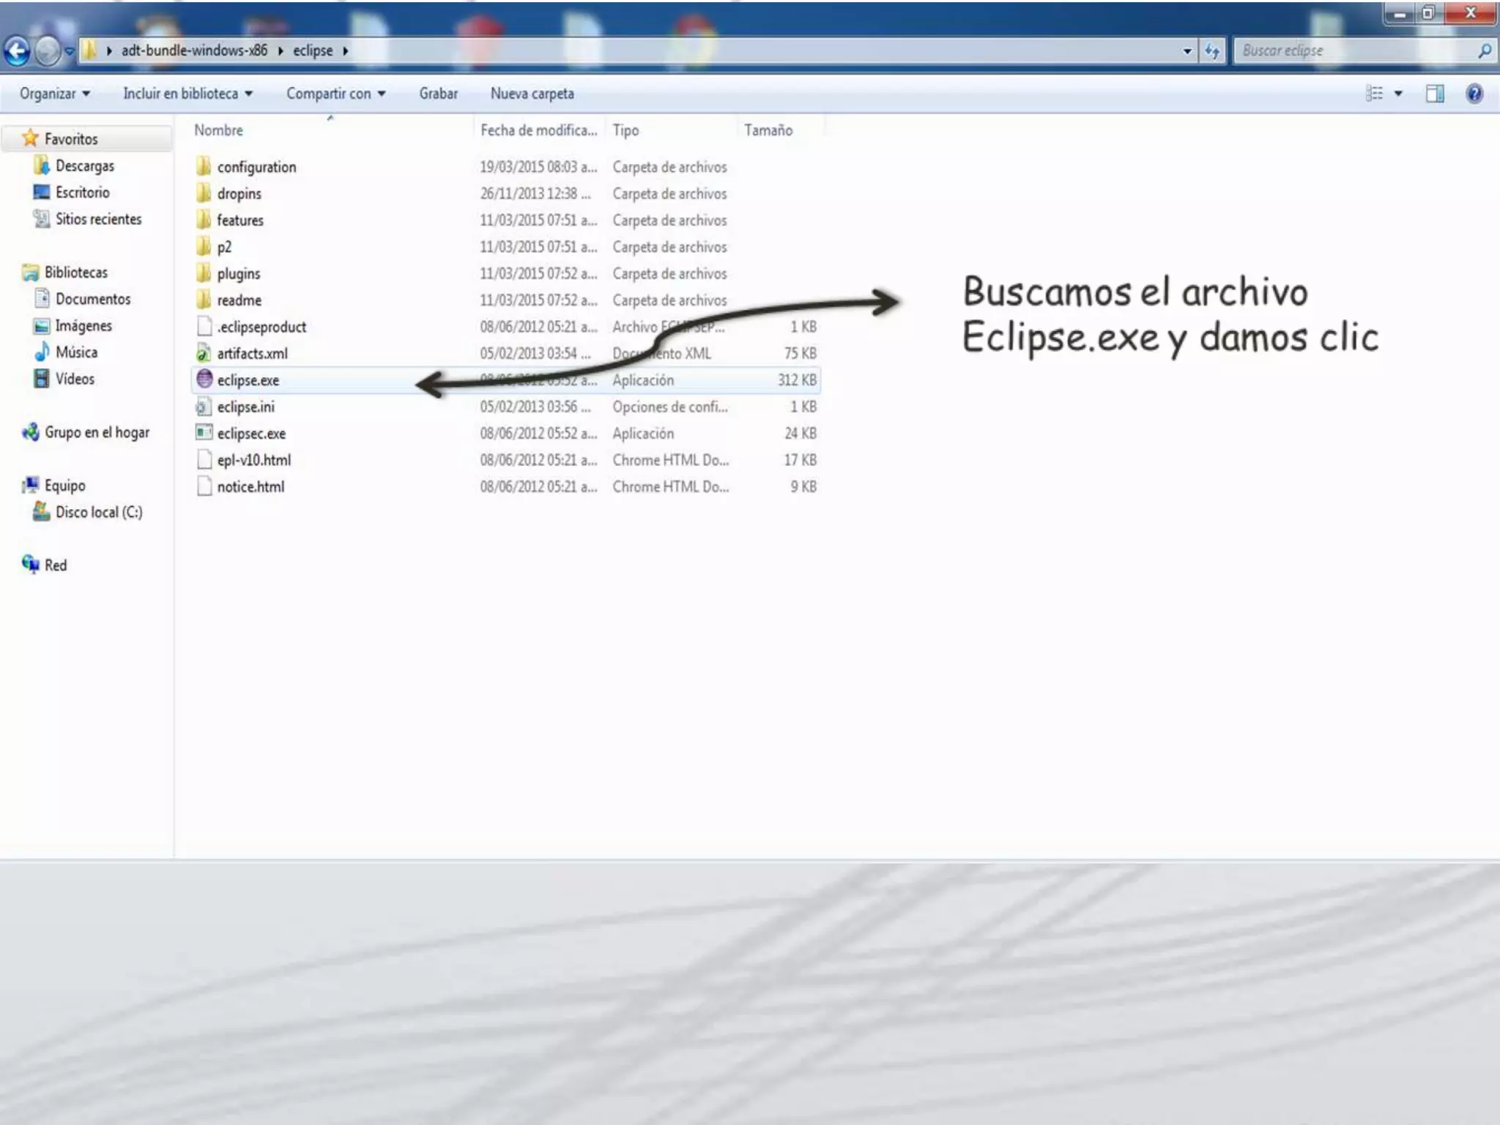Open the address bar history dropdown arrow
Screen dimensions: 1500x1125
(x=1187, y=51)
